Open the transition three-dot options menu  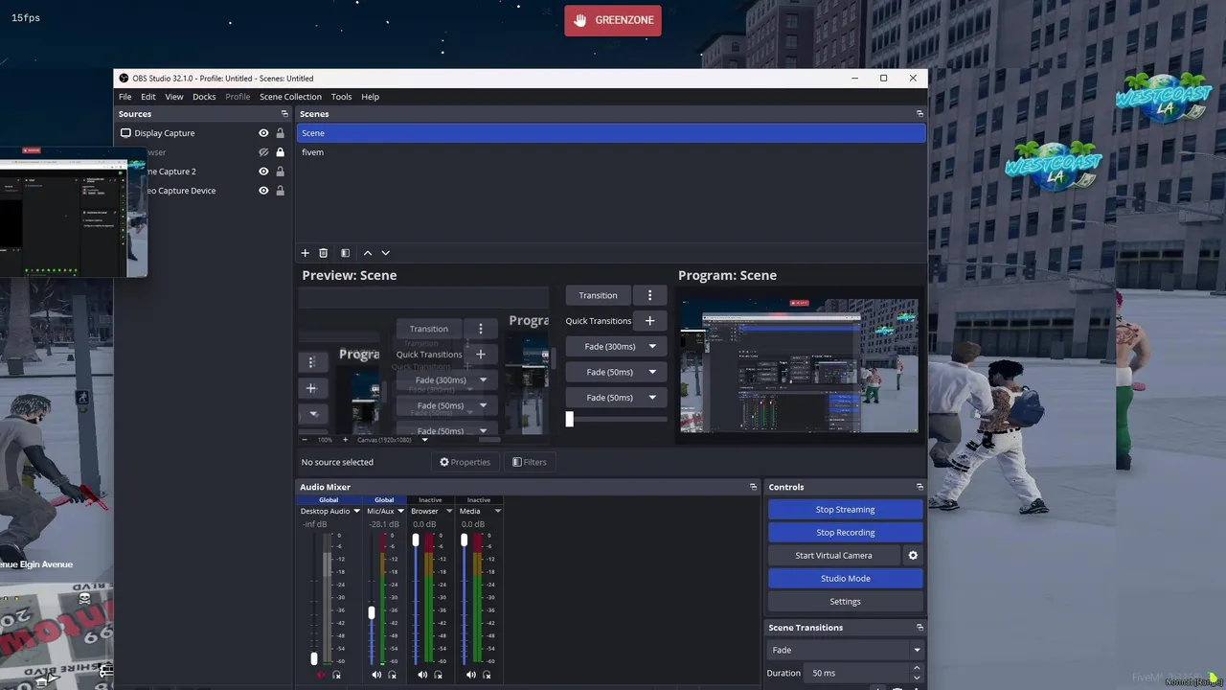tap(649, 295)
